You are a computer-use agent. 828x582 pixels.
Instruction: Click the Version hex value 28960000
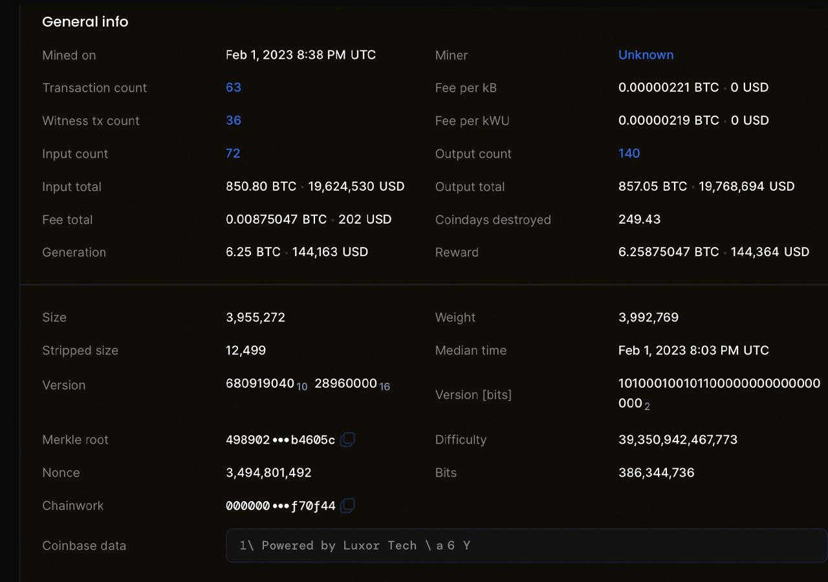(345, 383)
